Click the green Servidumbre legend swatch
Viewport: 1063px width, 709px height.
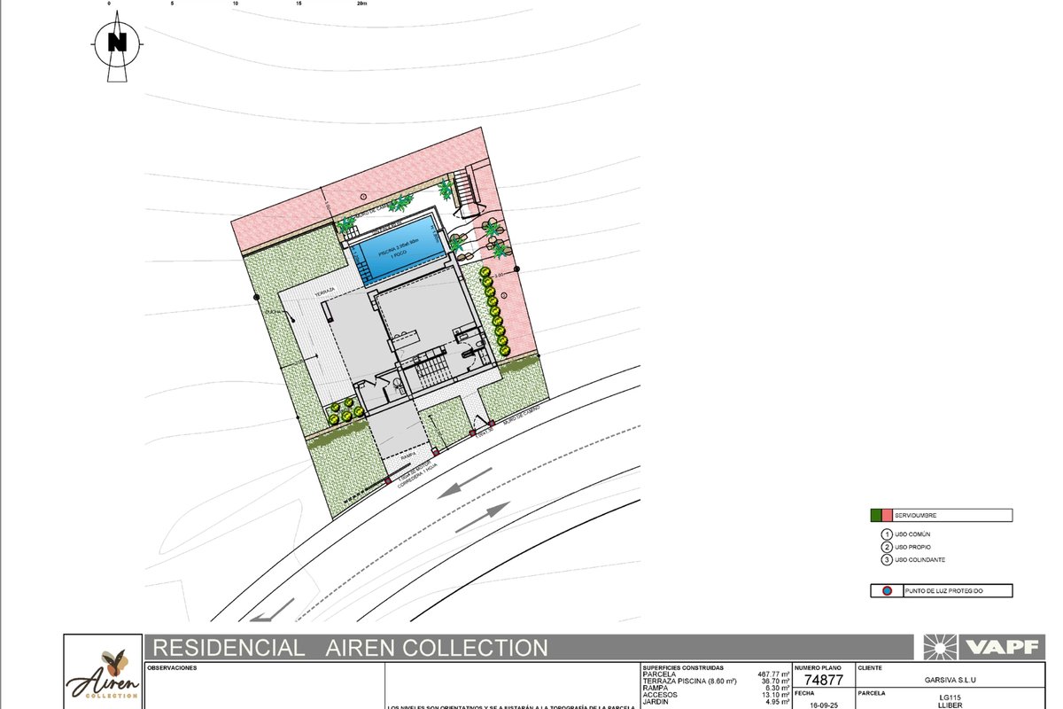point(876,516)
